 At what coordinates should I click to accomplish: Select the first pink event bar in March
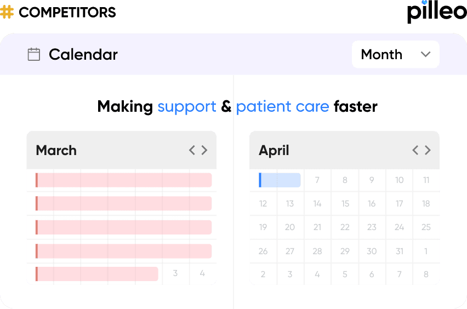pyautogui.click(x=123, y=180)
